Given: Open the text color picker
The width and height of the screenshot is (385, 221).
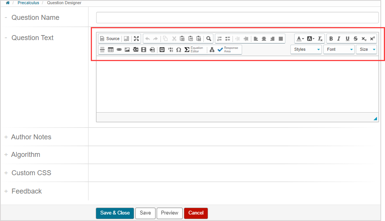Looking at the screenshot, I should pos(300,39).
